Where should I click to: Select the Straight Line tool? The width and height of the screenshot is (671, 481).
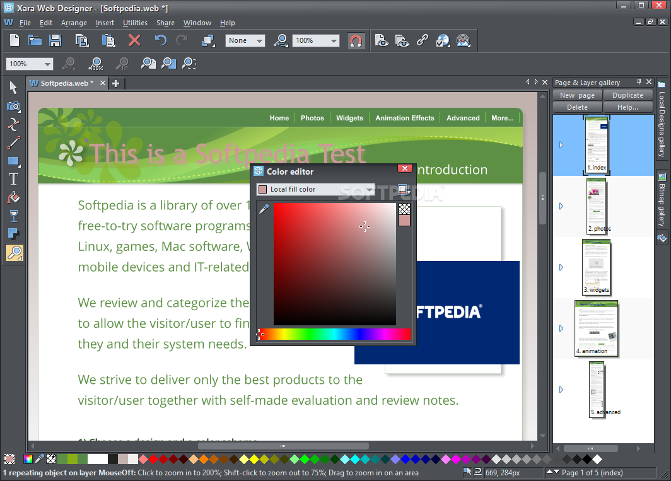coord(13,143)
